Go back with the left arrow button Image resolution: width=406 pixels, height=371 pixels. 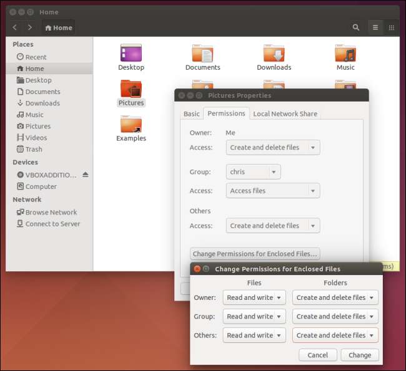(x=15, y=27)
